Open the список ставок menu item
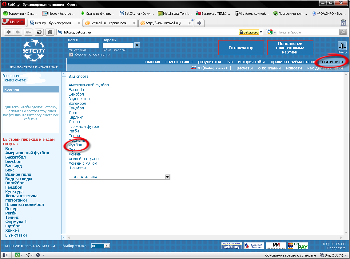The height and width of the screenshot is (259, 350). pos(179,62)
